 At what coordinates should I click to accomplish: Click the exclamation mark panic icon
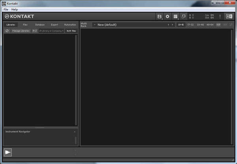220,17
